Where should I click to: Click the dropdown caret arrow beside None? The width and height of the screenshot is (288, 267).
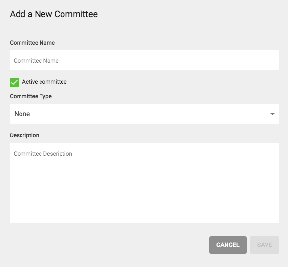(x=272, y=114)
